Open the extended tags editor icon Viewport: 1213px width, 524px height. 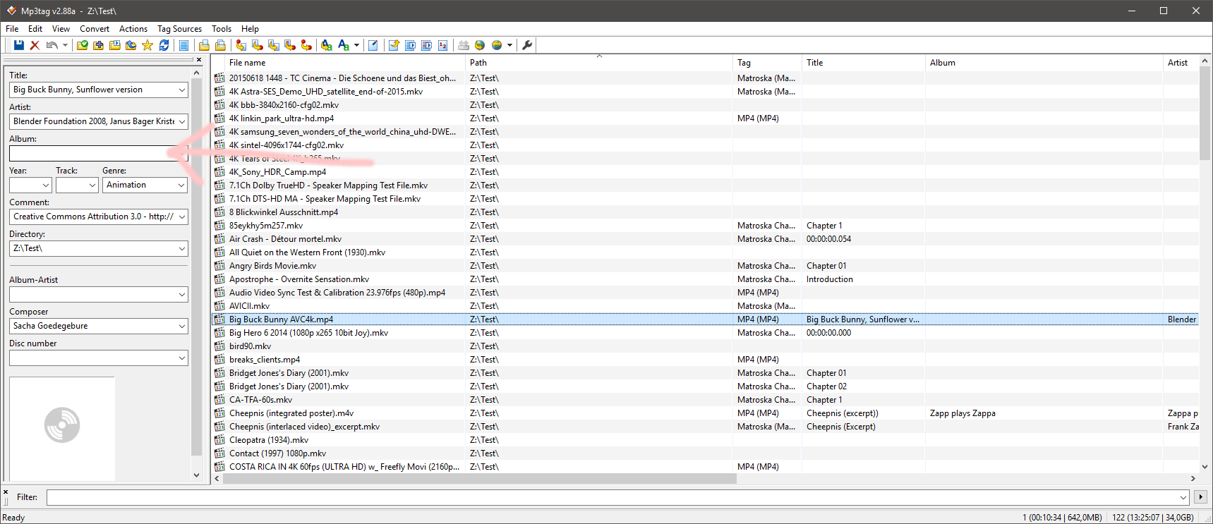(x=373, y=45)
